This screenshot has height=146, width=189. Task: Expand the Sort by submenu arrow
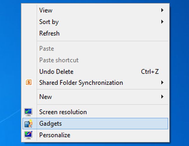click(162, 22)
